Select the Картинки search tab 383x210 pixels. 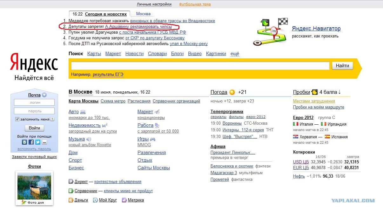216,54
